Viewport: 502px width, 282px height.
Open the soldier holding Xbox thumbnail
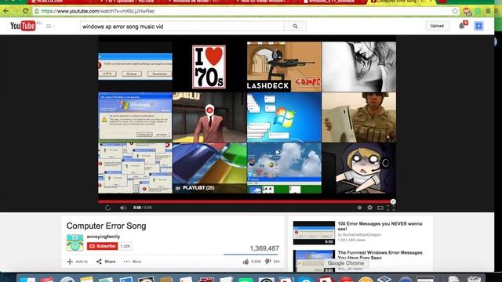pyautogui.click(x=359, y=117)
